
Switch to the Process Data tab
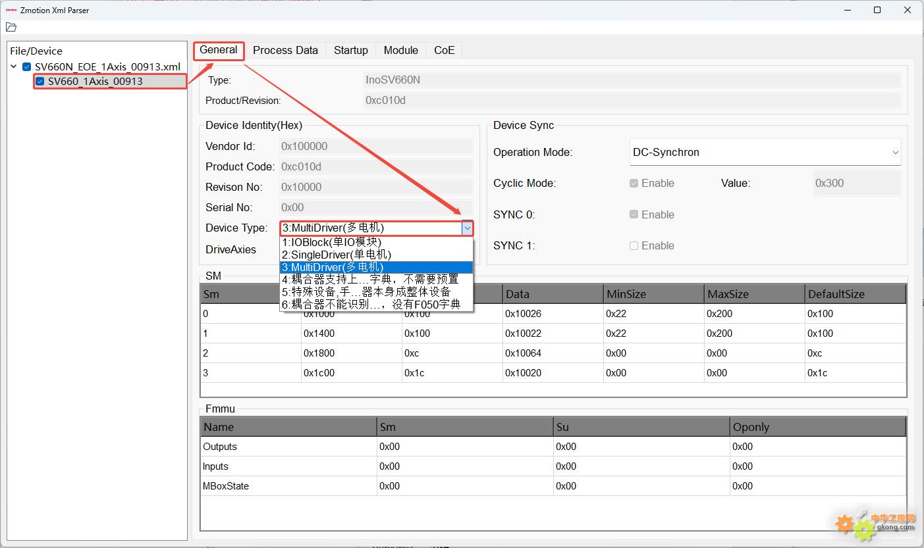[x=285, y=50]
